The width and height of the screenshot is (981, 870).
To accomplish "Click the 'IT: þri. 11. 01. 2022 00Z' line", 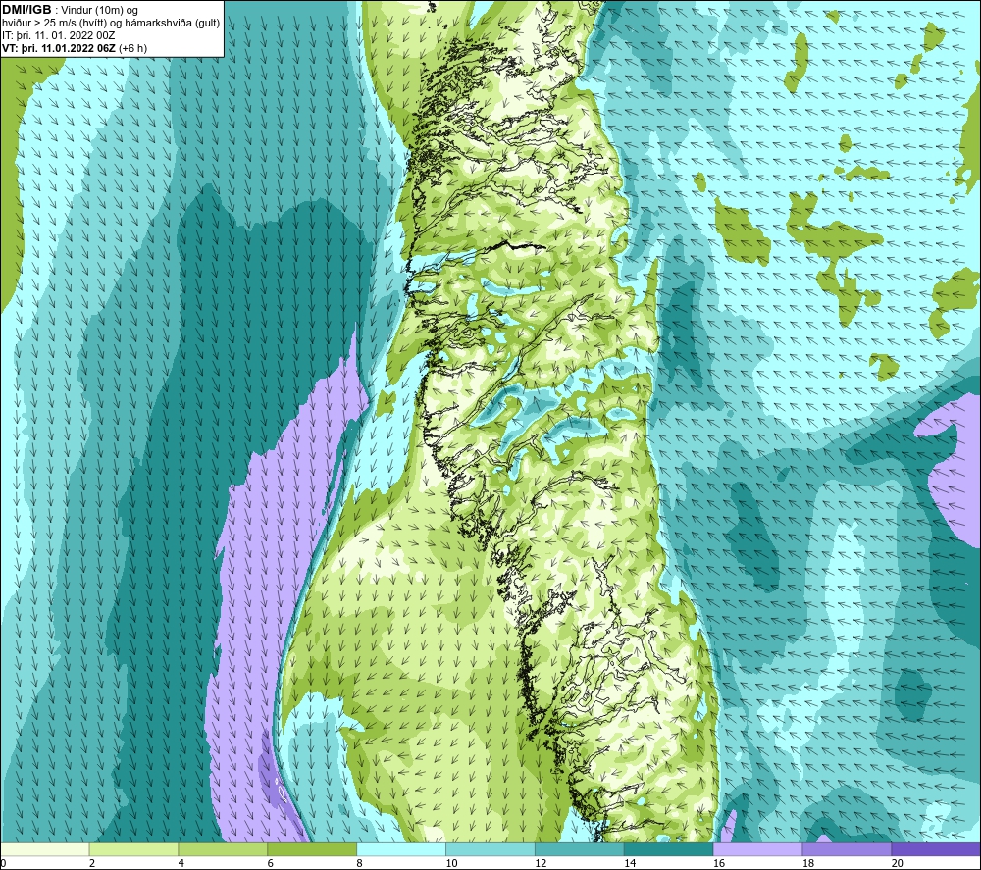I will [x=58, y=35].
